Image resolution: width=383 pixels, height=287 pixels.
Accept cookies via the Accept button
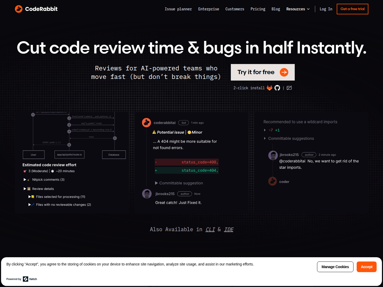click(x=367, y=267)
